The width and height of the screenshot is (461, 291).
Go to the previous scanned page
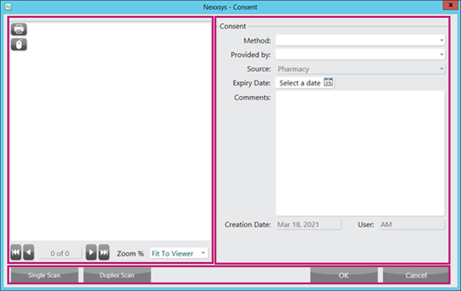28,253
